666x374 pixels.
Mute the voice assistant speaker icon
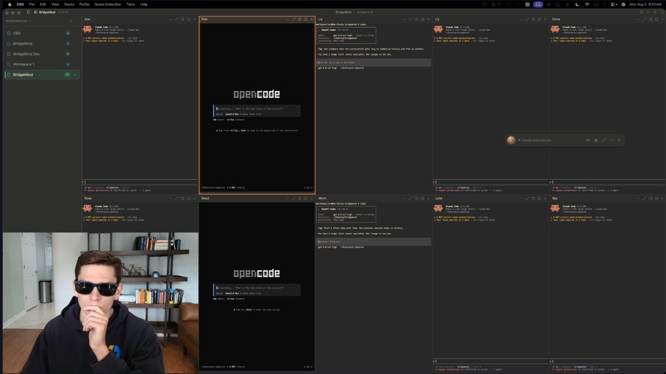tap(588, 140)
